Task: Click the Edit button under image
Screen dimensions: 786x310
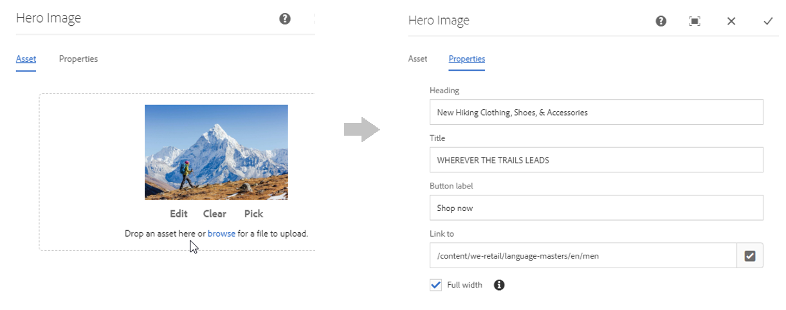Action: tap(179, 214)
